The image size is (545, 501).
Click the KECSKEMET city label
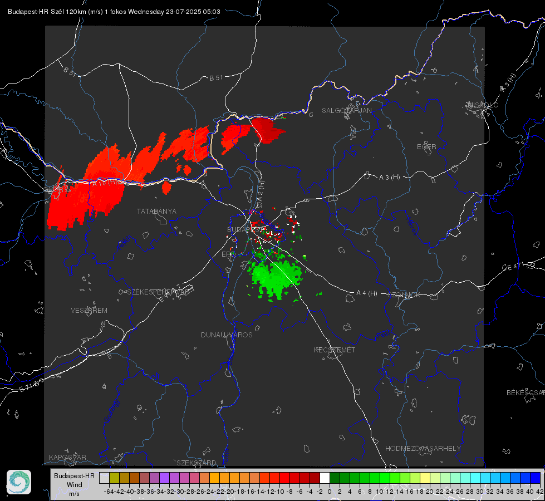tap(335, 350)
